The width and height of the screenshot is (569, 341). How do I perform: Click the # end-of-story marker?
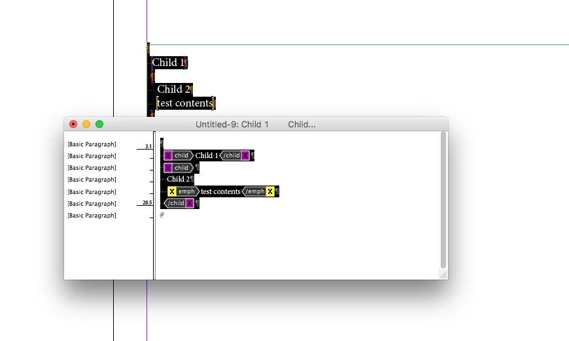click(x=162, y=215)
